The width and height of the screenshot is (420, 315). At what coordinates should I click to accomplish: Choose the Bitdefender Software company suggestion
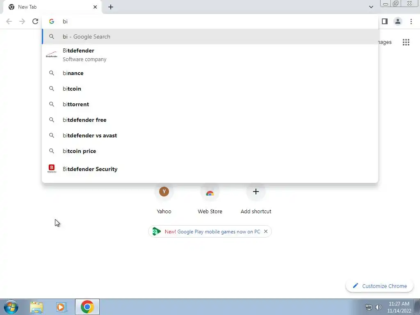[210, 55]
